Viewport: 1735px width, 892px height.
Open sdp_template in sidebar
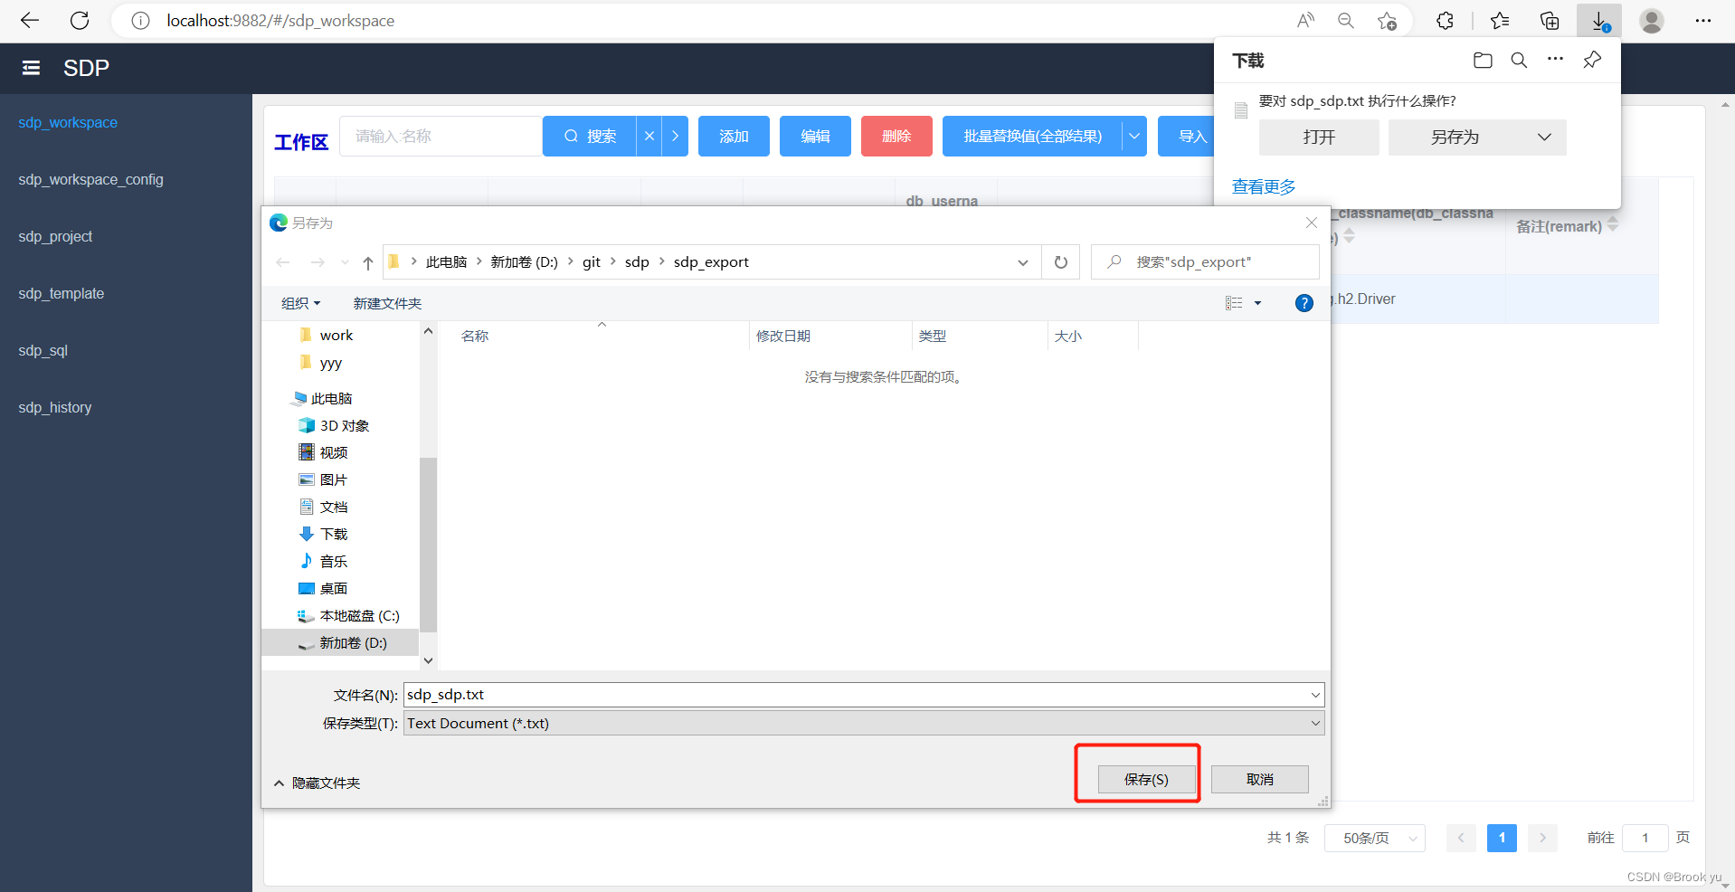(62, 293)
